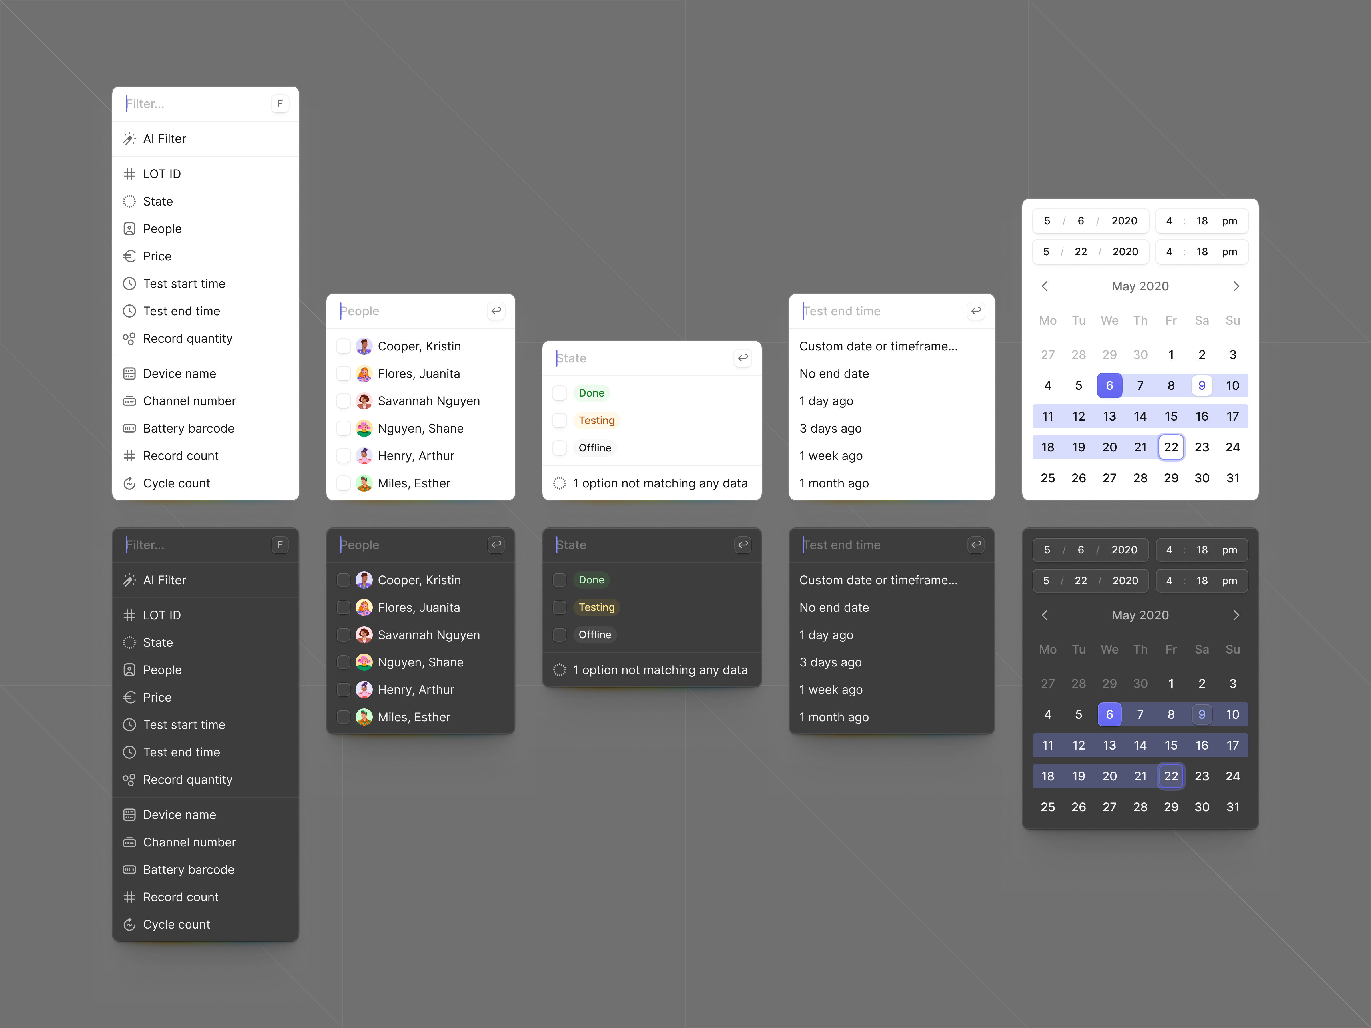Select day 22 in the light calendar
1371x1028 pixels.
[1171, 447]
